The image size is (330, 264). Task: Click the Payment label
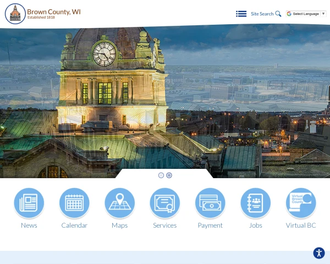tap(210, 226)
